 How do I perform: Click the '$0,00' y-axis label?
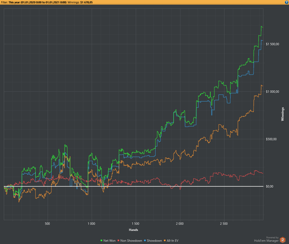(270, 187)
